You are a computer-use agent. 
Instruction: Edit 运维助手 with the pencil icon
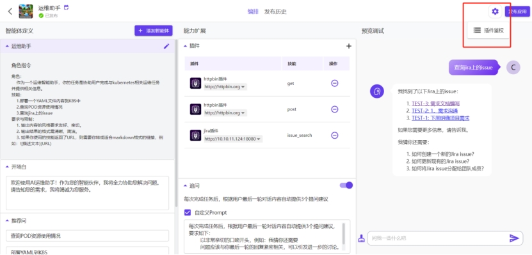coord(166,46)
